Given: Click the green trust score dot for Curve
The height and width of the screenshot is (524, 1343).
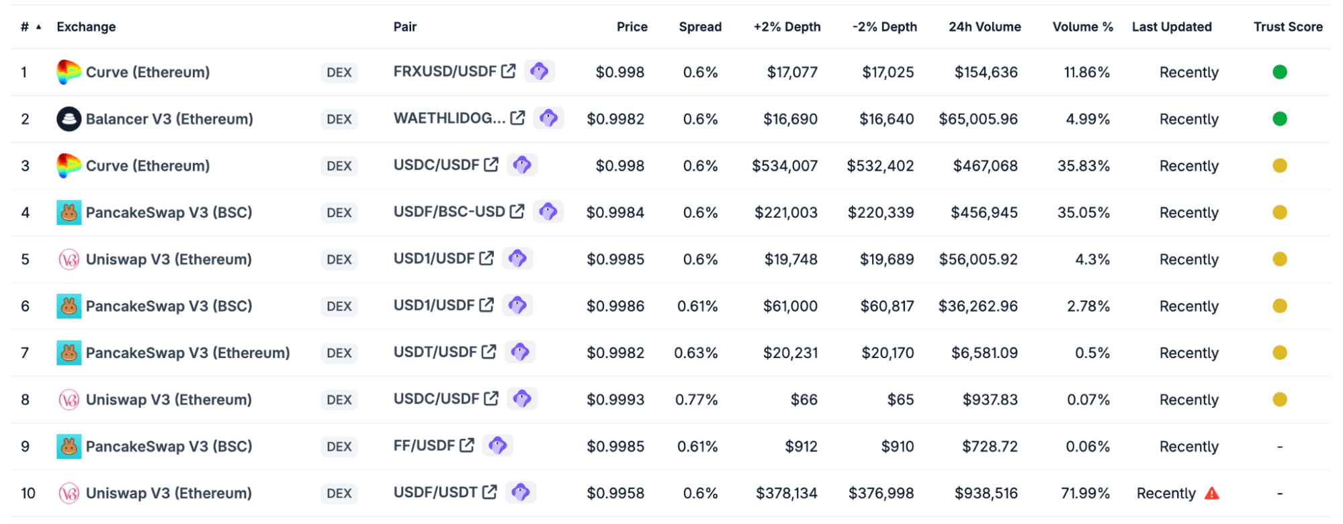Looking at the screenshot, I should [x=1279, y=72].
